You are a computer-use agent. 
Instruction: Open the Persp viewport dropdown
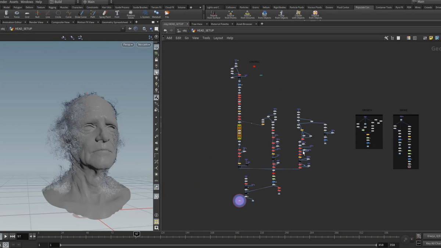coord(128,44)
